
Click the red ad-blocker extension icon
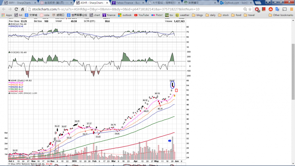257,9
